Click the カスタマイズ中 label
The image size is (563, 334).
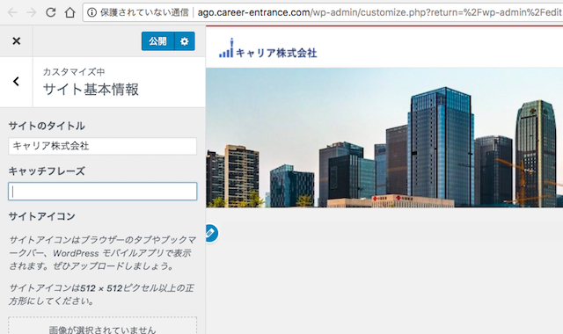click(x=74, y=72)
